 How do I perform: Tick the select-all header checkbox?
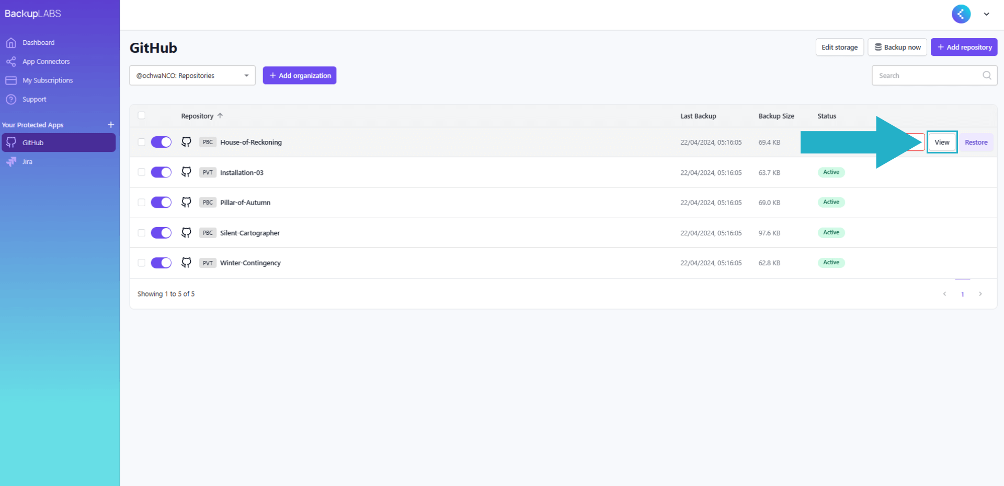click(141, 115)
